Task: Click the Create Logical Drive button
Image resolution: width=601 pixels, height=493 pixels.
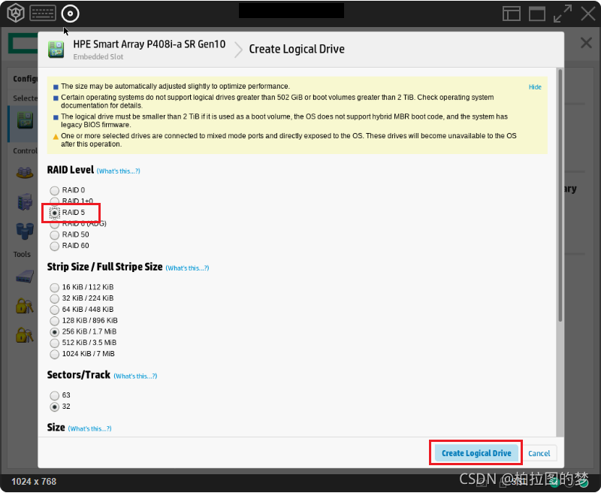Action: click(x=476, y=453)
